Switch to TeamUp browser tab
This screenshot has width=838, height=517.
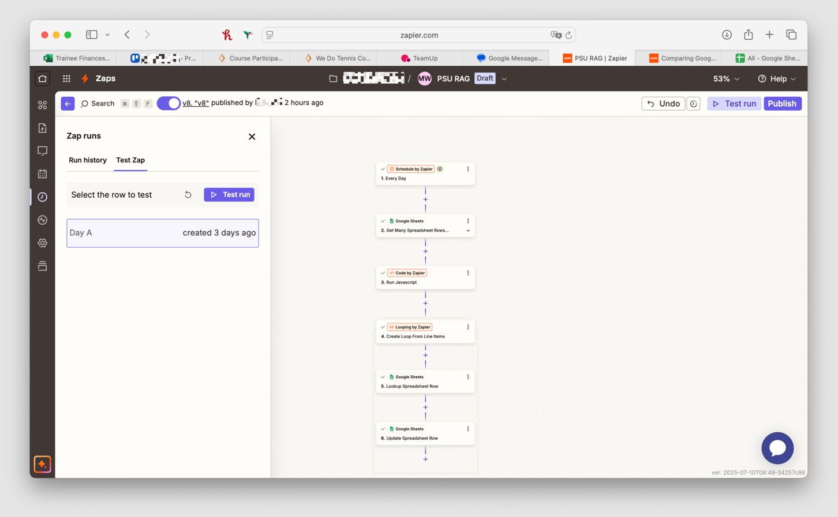click(420, 58)
